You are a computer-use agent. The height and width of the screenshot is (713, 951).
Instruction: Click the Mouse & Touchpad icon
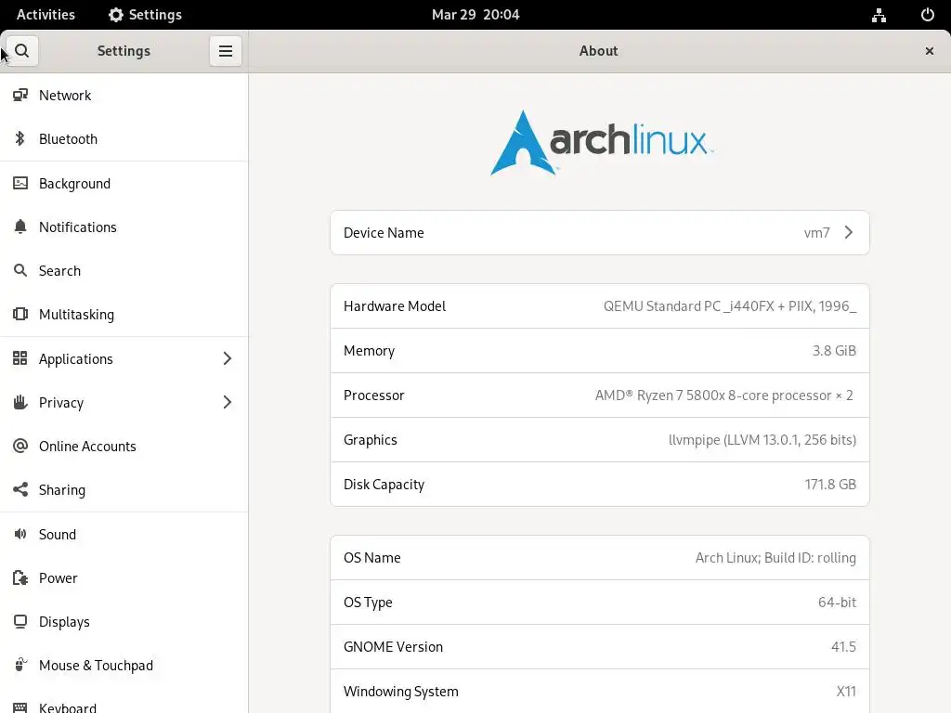coord(20,665)
